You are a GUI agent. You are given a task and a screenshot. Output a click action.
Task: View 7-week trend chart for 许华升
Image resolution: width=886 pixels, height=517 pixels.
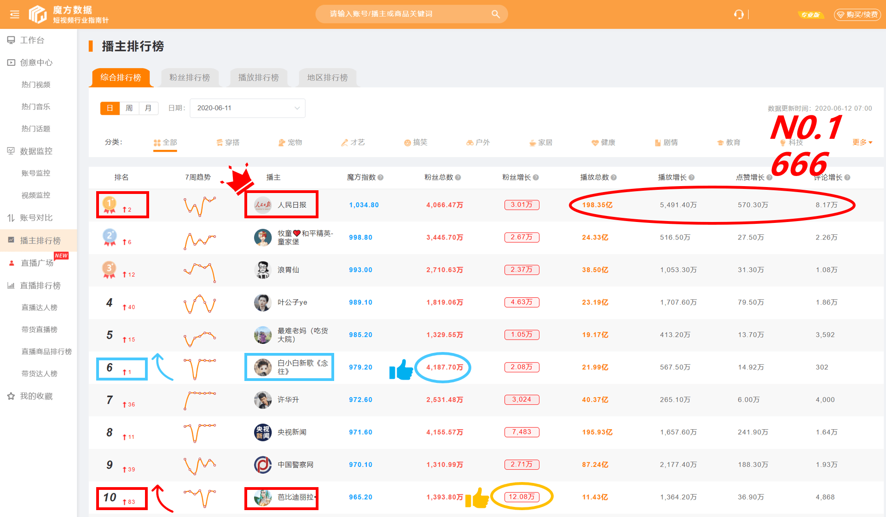[200, 400]
